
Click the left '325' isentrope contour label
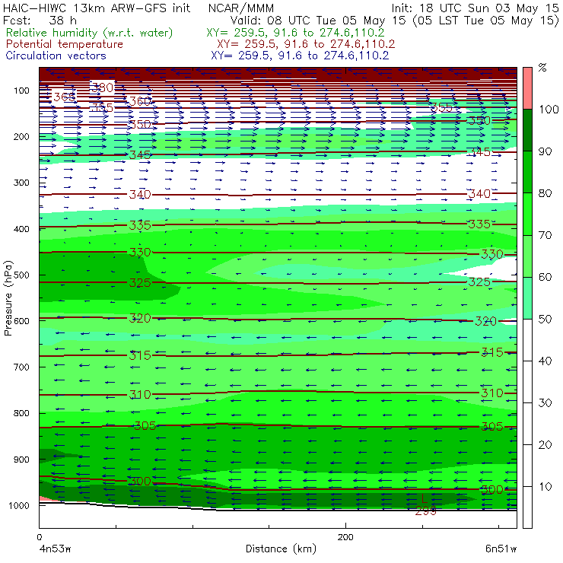coord(140,282)
